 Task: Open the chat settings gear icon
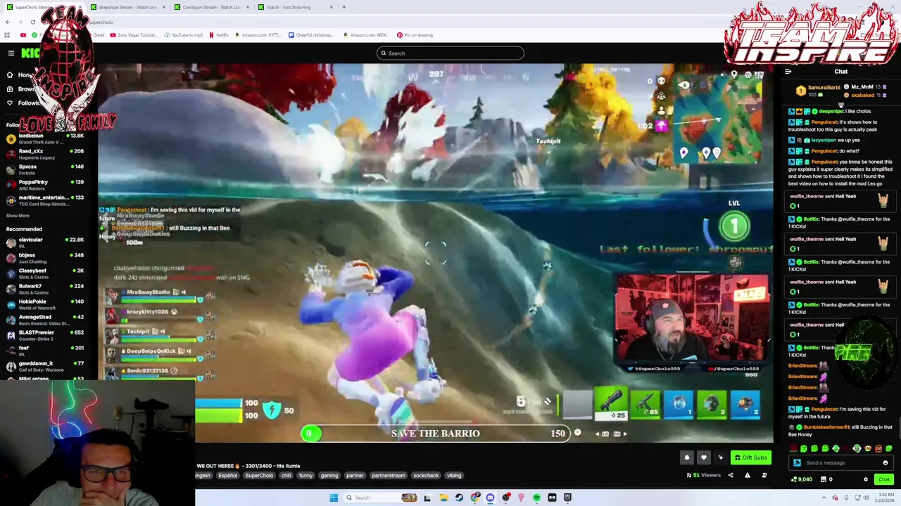[866, 479]
